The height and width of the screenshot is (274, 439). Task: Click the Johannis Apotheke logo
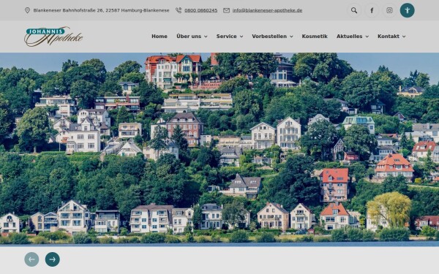tap(53, 37)
